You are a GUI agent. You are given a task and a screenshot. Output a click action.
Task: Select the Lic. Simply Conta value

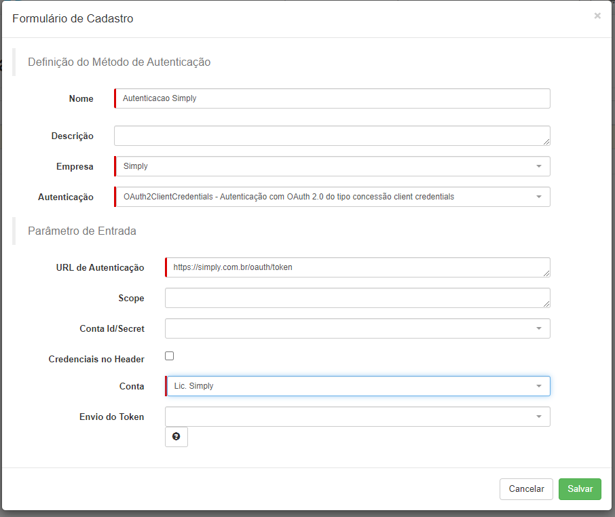click(x=193, y=386)
